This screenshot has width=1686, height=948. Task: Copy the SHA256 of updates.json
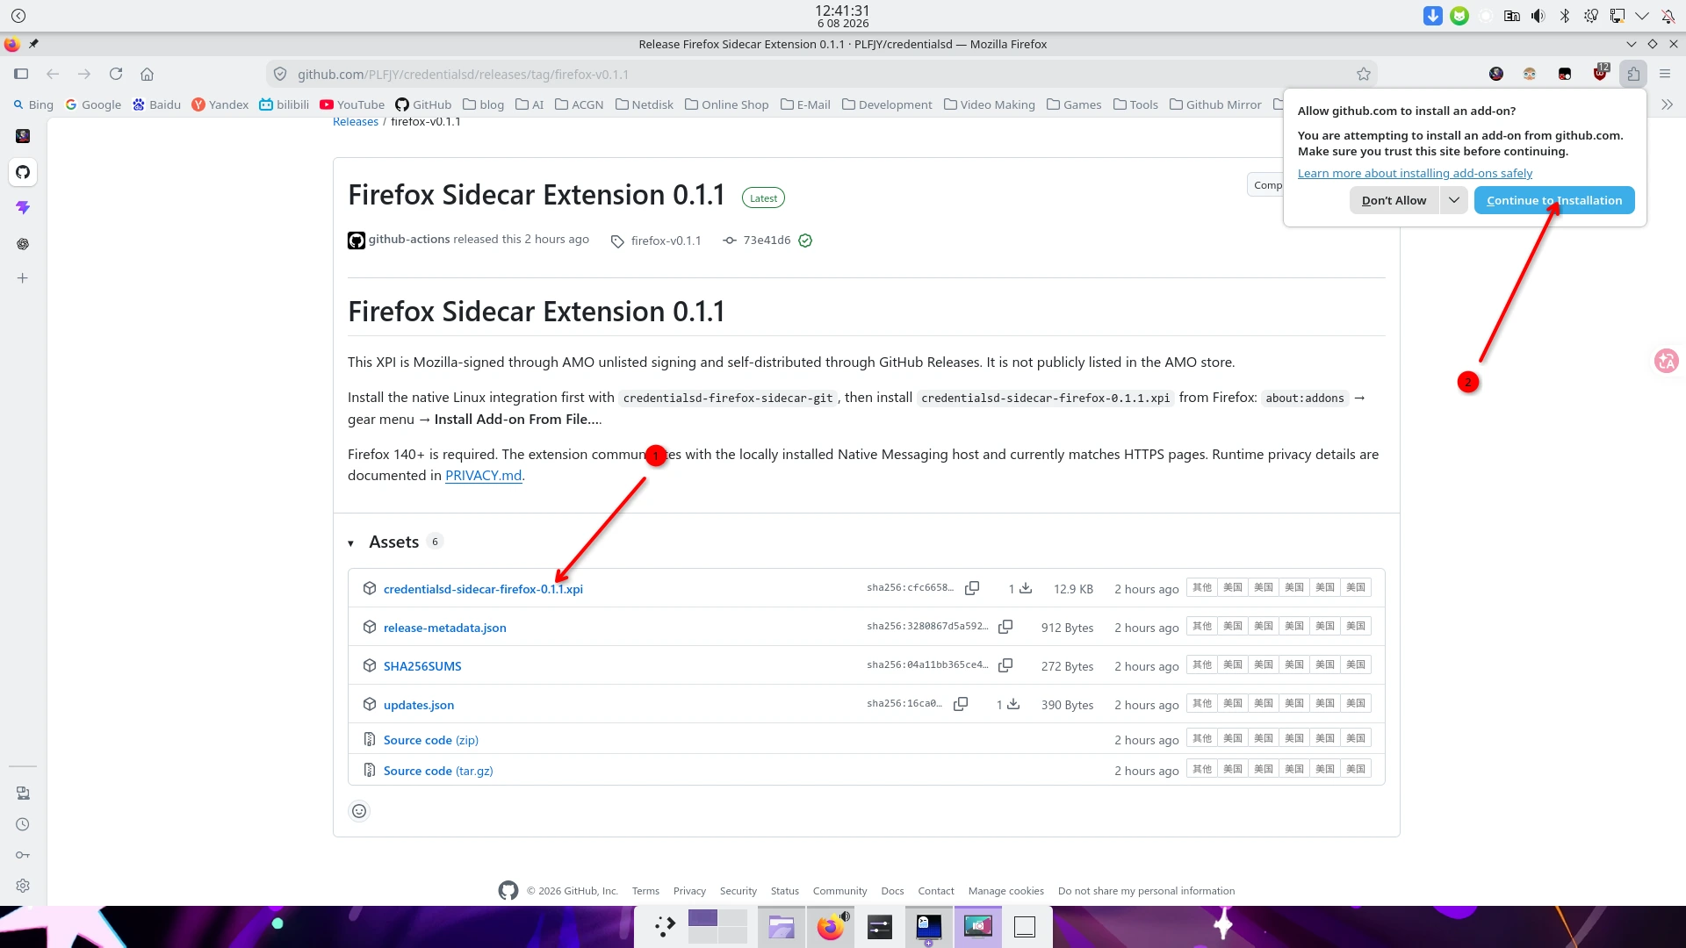(x=961, y=704)
